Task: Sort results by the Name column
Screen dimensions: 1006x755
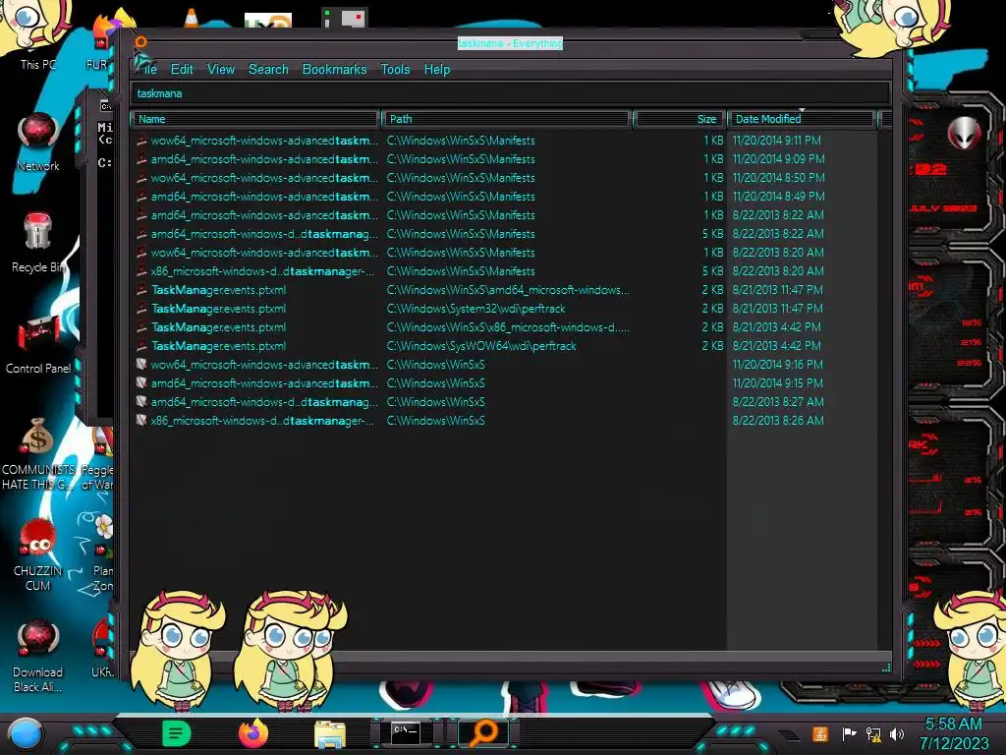Action: pyautogui.click(x=254, y=119)
